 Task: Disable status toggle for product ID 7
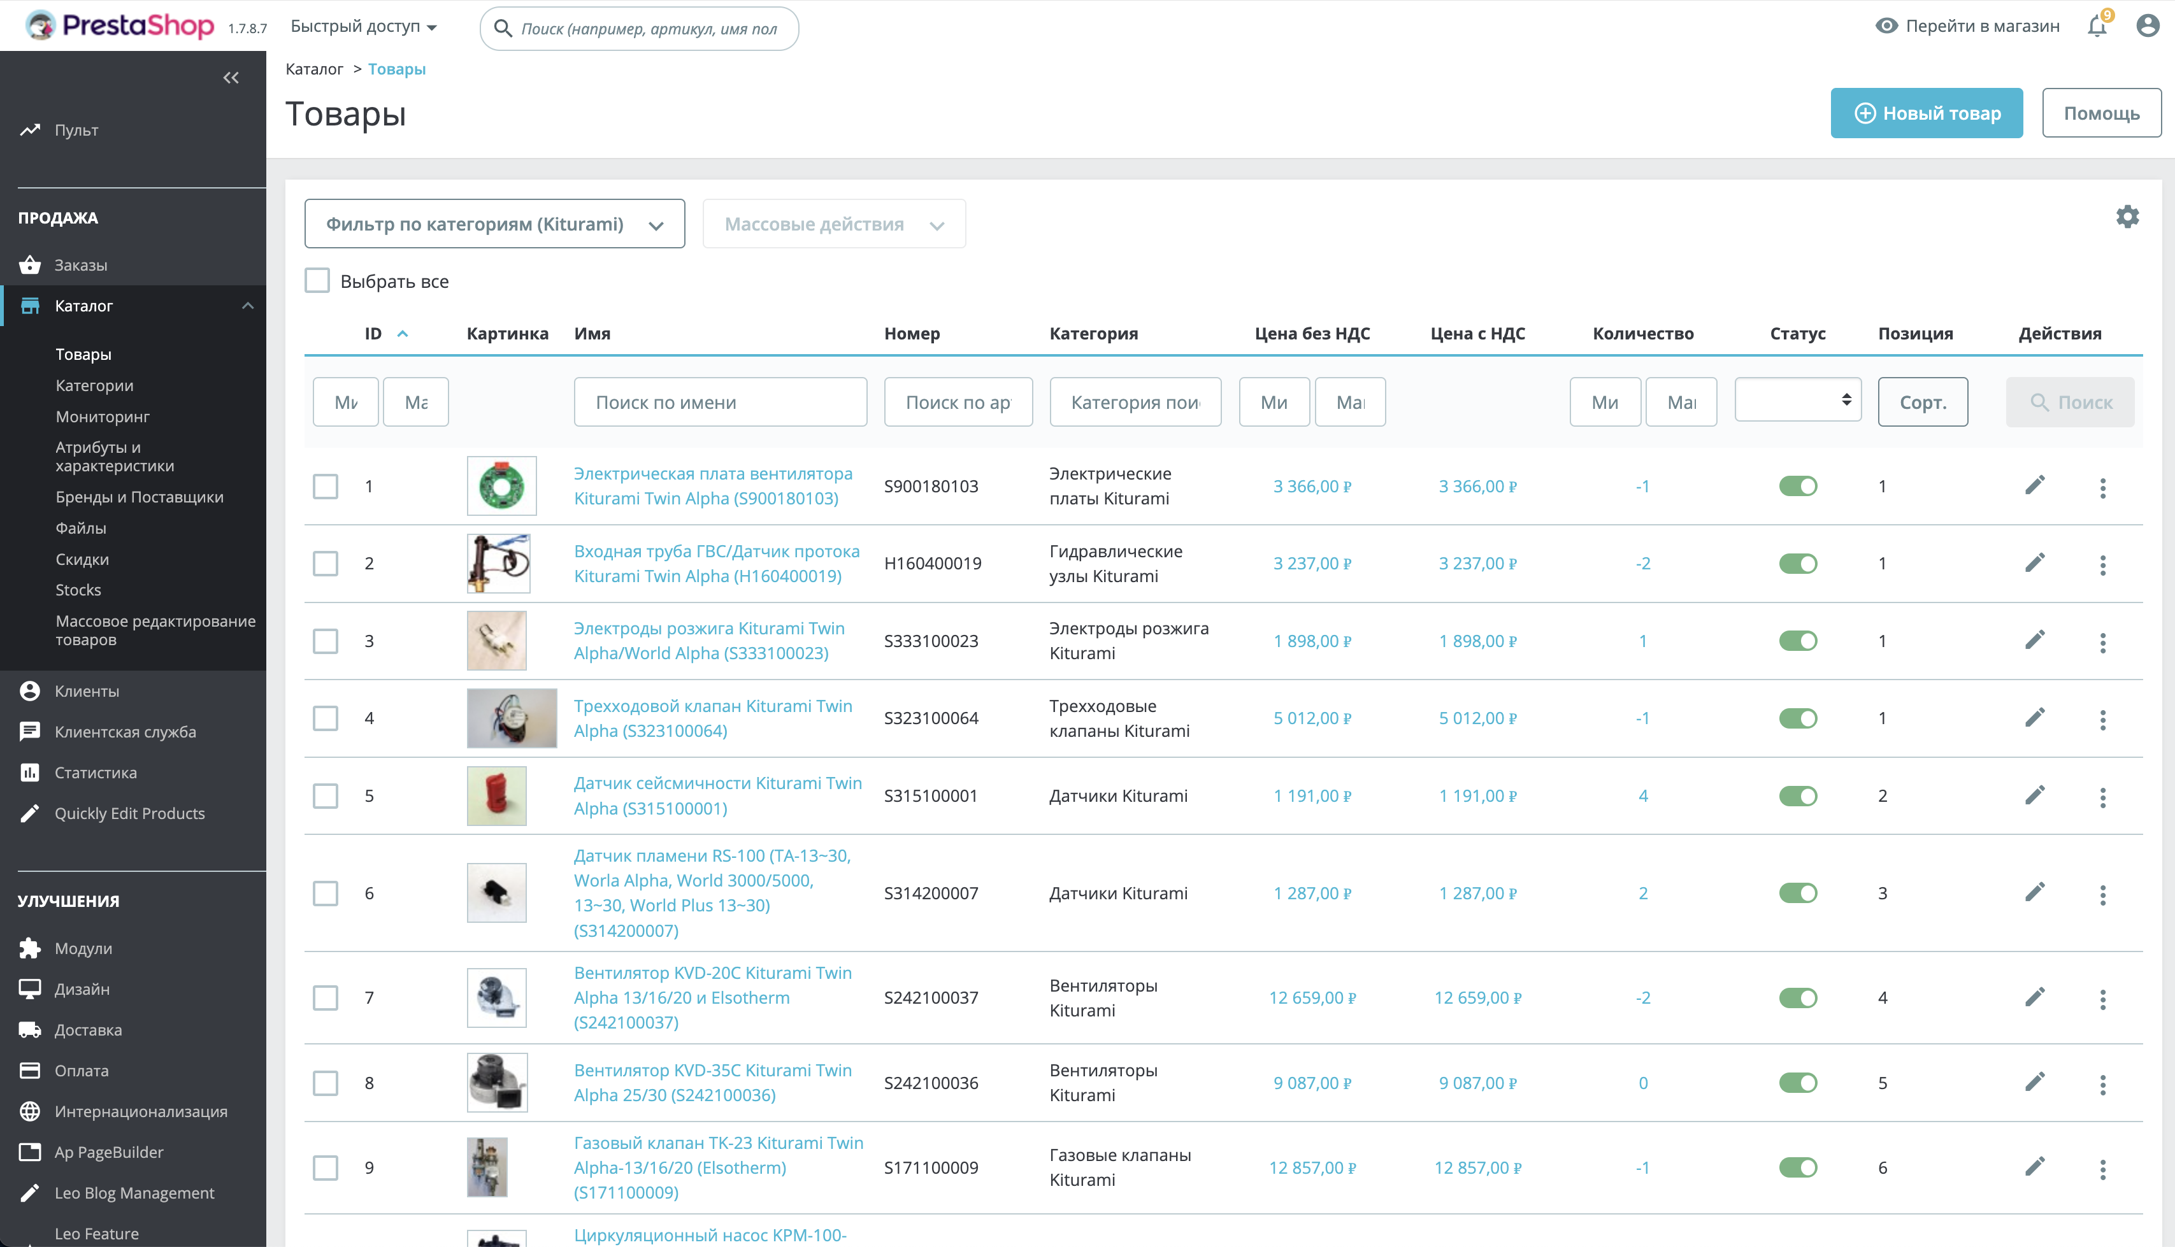pos(1797,998)
